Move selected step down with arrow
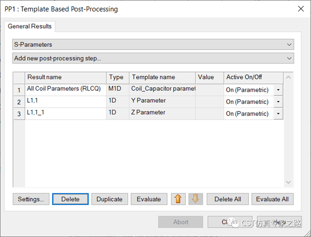 click(196, 199)
